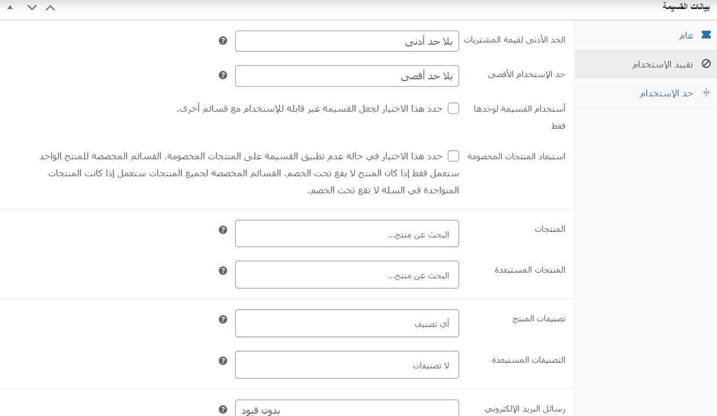
Task: Click help icon for maximum spend field
Action: 223,75
